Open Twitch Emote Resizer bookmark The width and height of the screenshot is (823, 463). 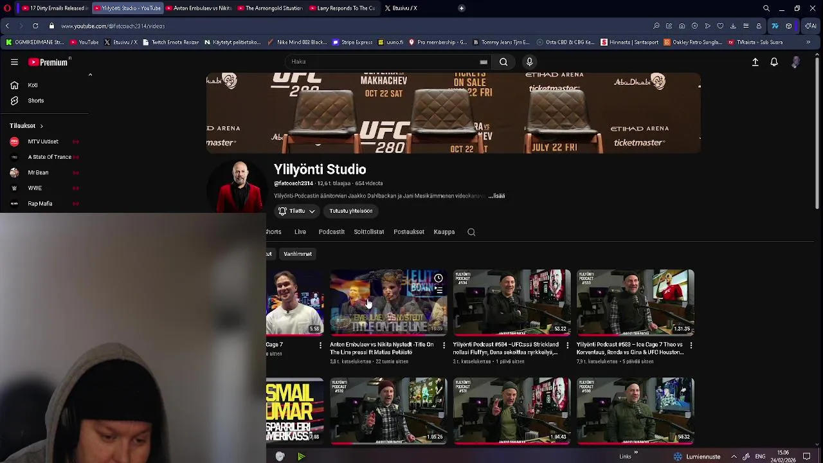tap(170, 42)
